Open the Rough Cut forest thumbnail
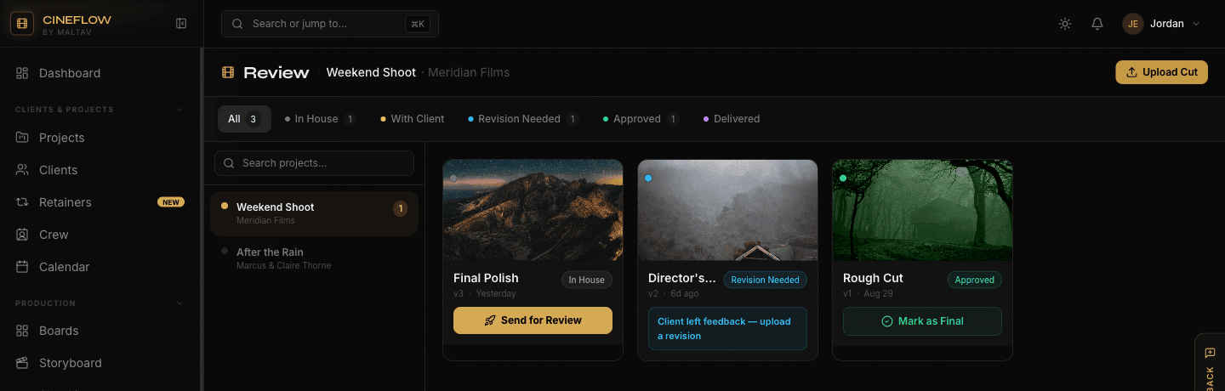Image resolution: width=1225 pixels, height=391 pixels. [x=922, y=210]
